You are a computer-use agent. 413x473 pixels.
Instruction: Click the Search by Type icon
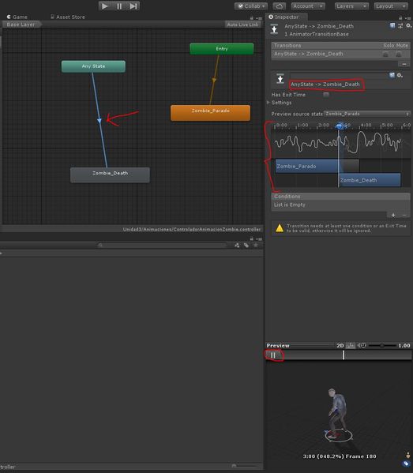[x=237, y=246]
